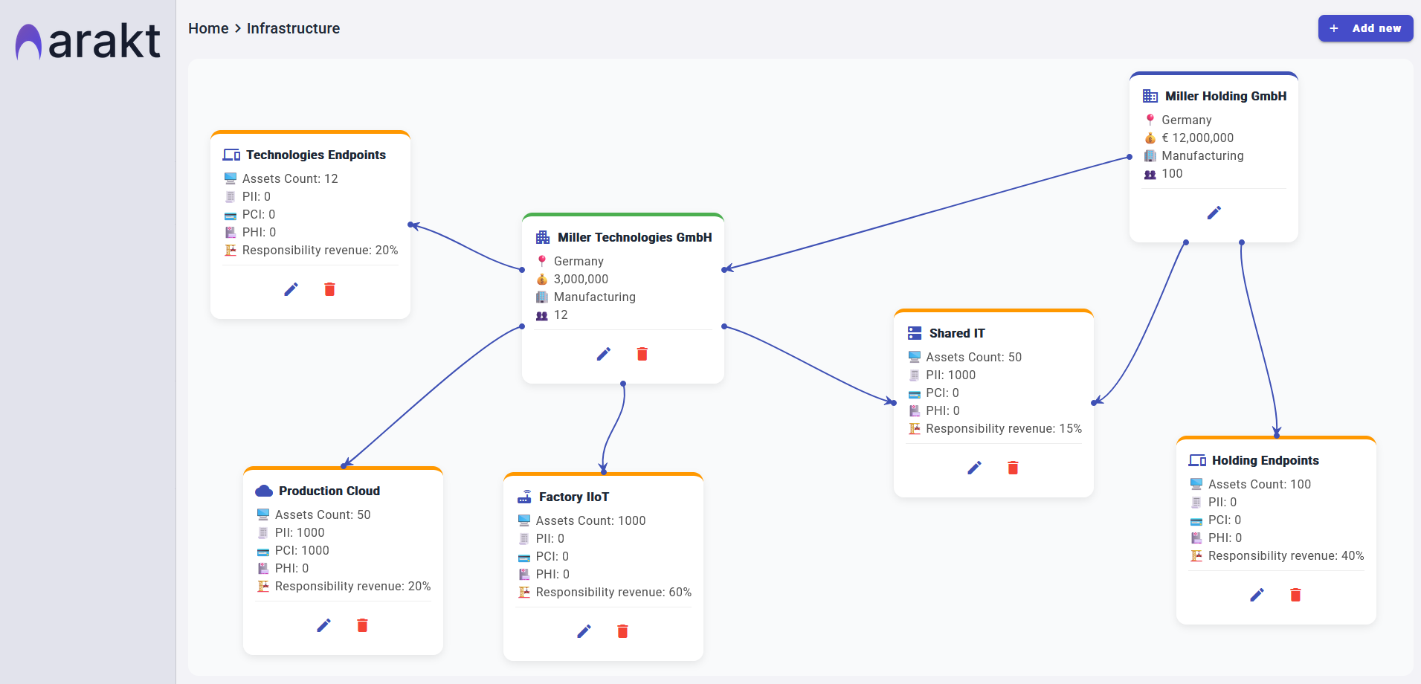Delete the Holding Endpoints asset
Image resolution: width=1421 pixels, height=684 pixels.
[1295, 595]
